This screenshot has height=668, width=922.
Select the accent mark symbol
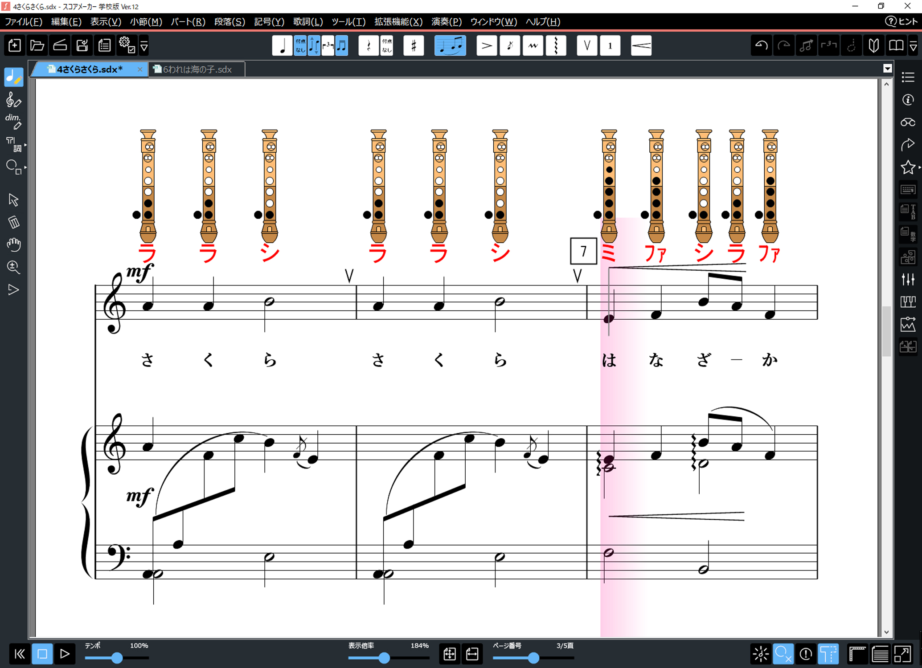pyautogui.click(x=487, y=45)
